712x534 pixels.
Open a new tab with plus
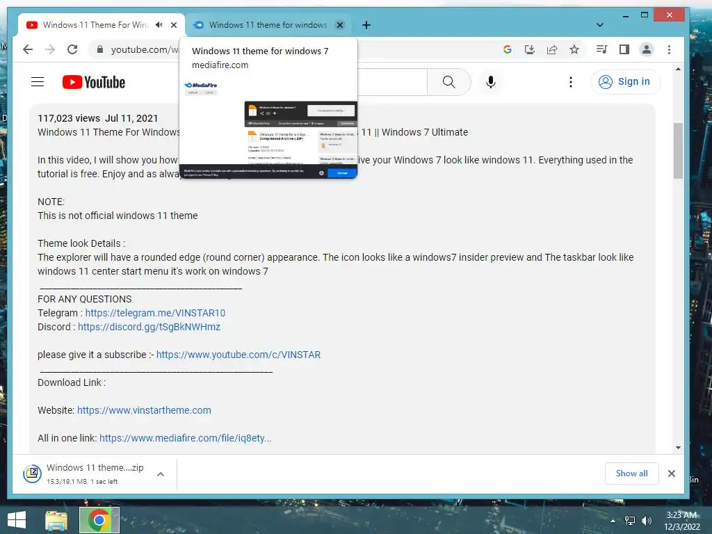366,25
